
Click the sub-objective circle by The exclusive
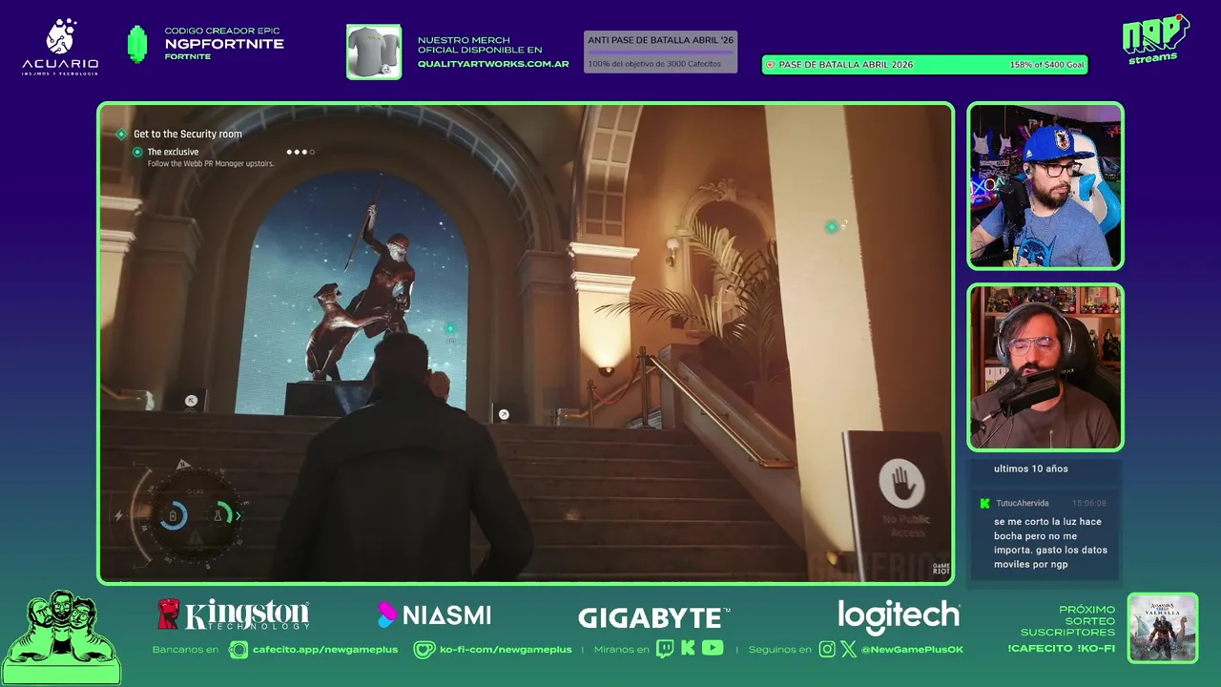137,152
